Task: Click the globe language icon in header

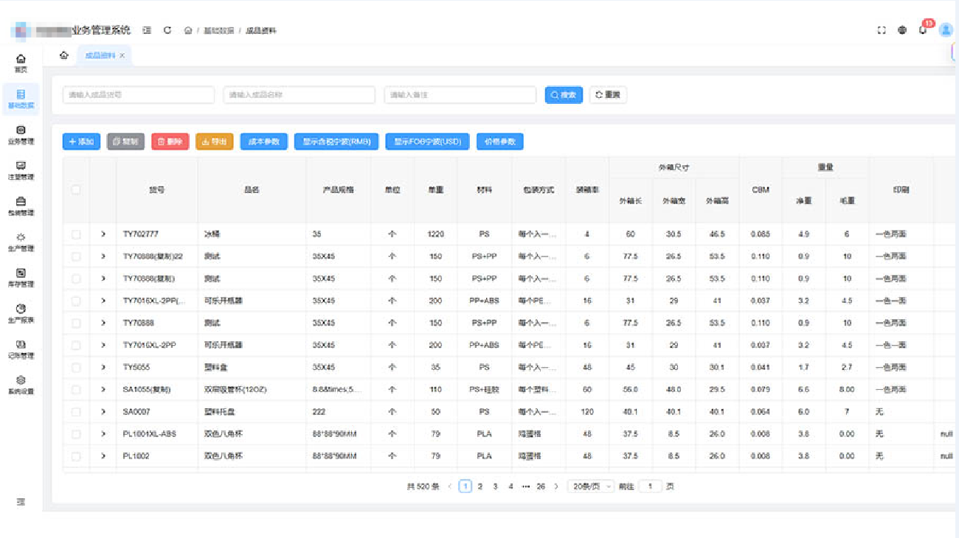Action: [x=901, y=30]
